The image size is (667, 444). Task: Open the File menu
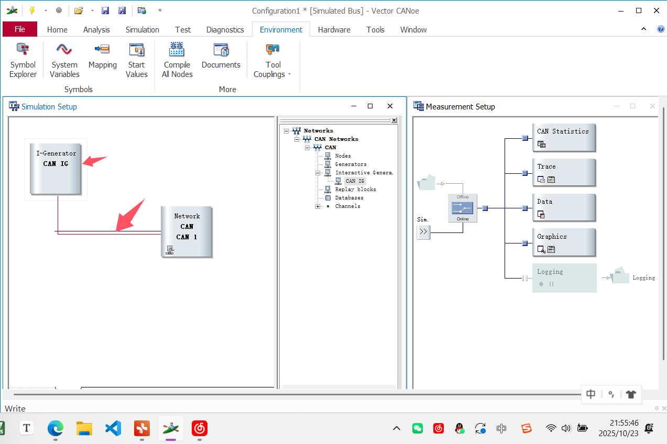(x=20, y=29)
